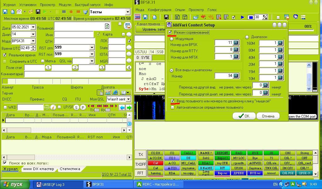The width and height of the screenshot is (322, 189).
Task: Click the refresh icon in Позывной field
Action: tap(107, 26)
